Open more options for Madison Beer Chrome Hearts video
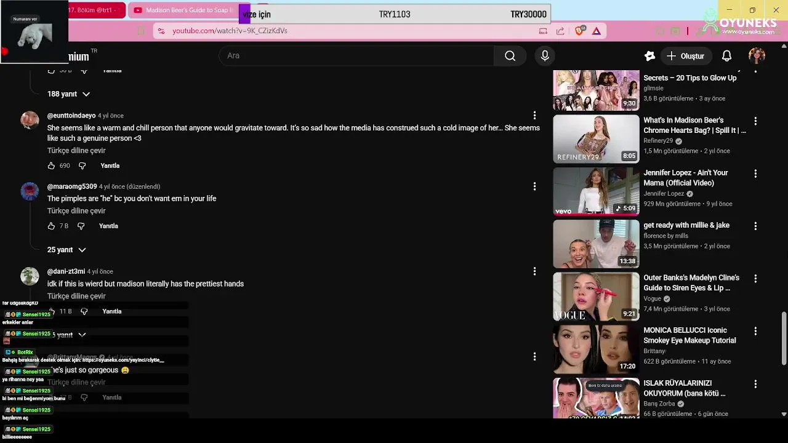The image size is (788, 443). coord(755,121)
